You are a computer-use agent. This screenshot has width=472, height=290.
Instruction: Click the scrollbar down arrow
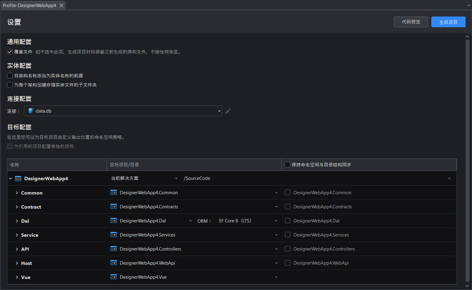(x=467, y=286)
